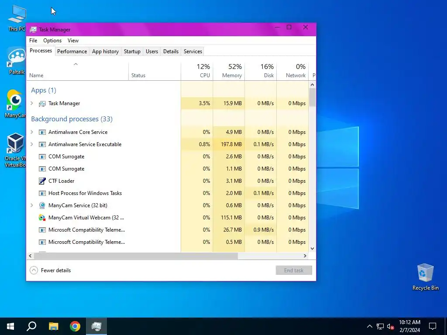Click the vertical scrollbar down arrow

pos(312,248)
